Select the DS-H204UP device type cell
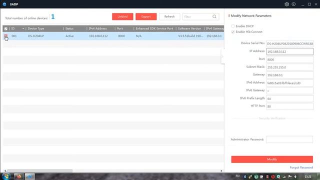 (x=36, y=36)
